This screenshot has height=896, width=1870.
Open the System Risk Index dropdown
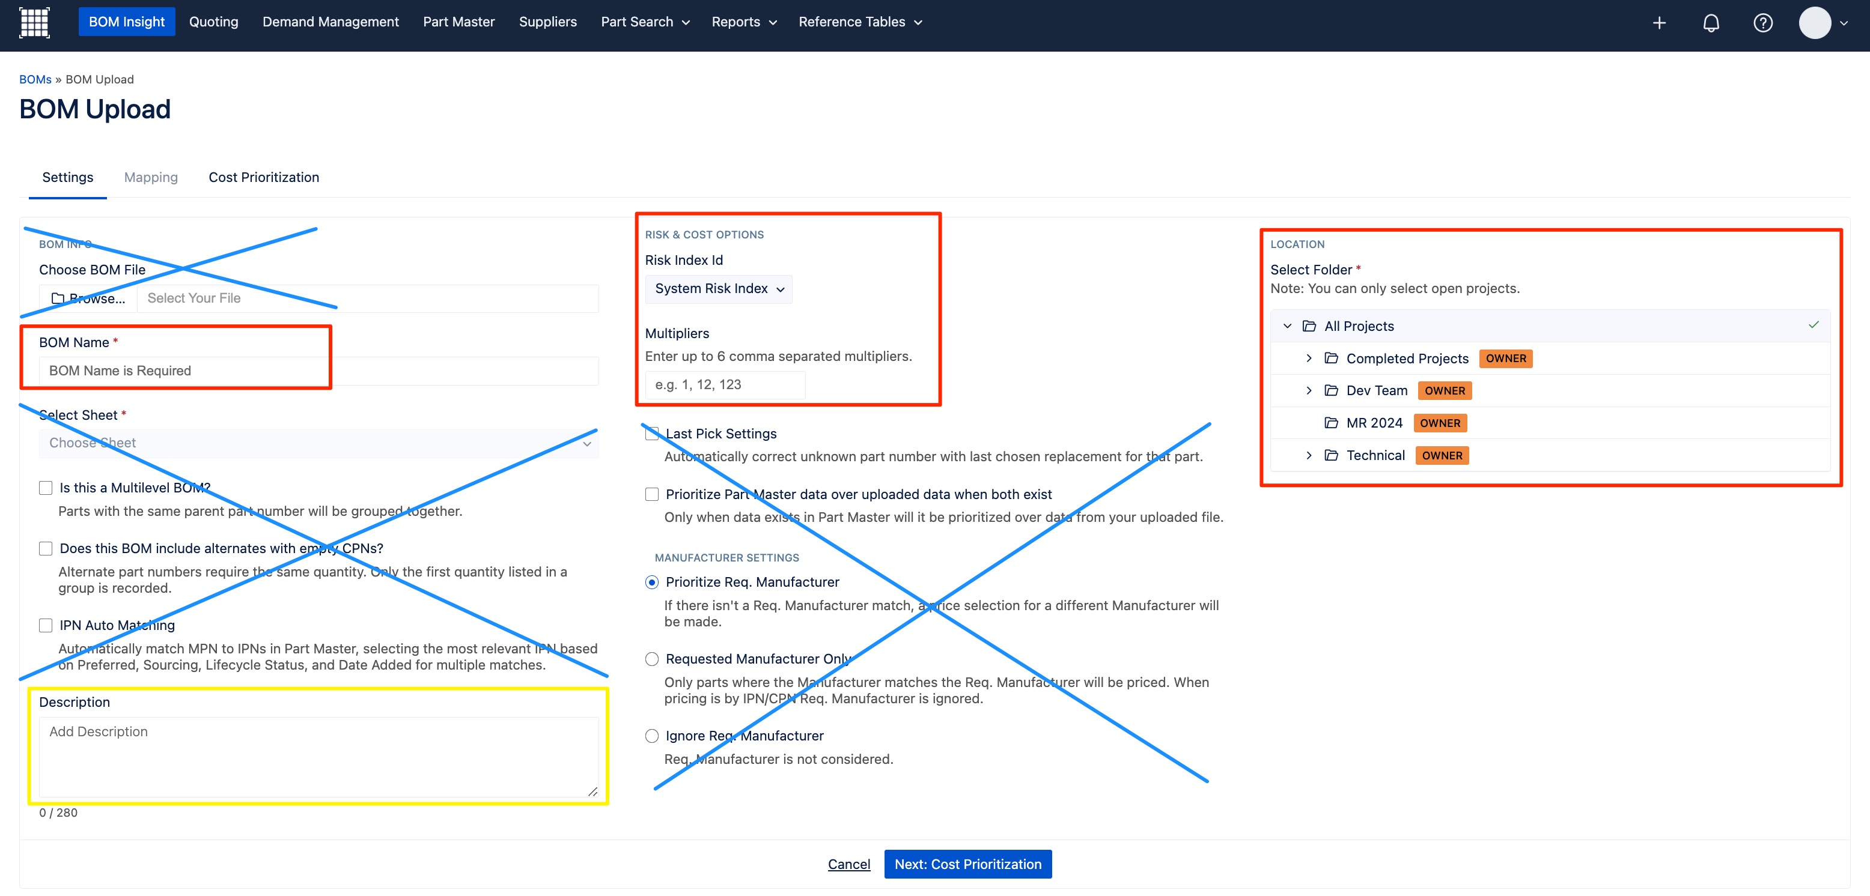tap(719, 289)
